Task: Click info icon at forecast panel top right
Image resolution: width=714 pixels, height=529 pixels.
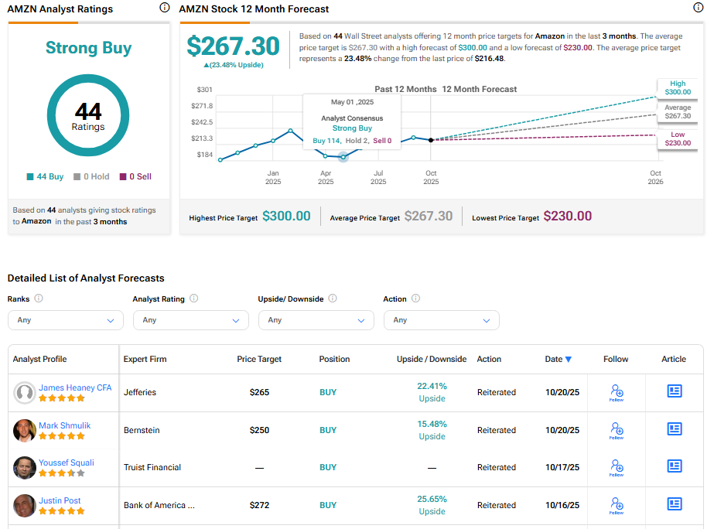Action: click(698, 8)
